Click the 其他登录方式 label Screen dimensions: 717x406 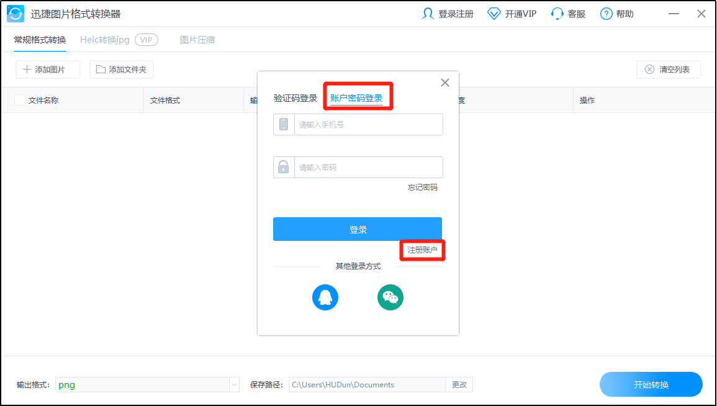coord(358,266)
